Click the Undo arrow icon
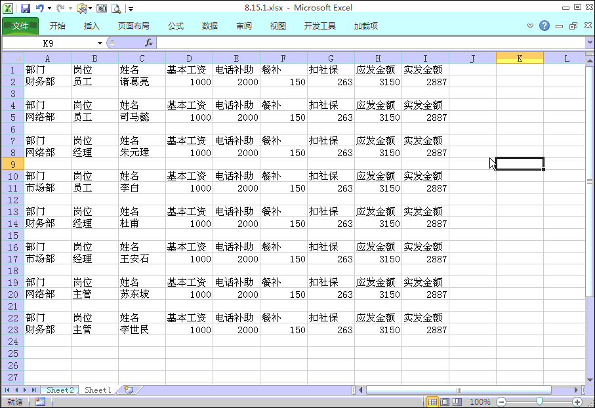Viewport: 595px width, 408px height. tap(39, 8)
